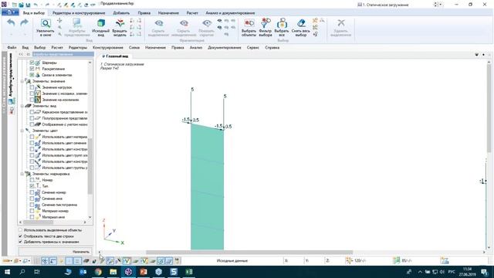Click the Исходные данные status field

(232, 261)
